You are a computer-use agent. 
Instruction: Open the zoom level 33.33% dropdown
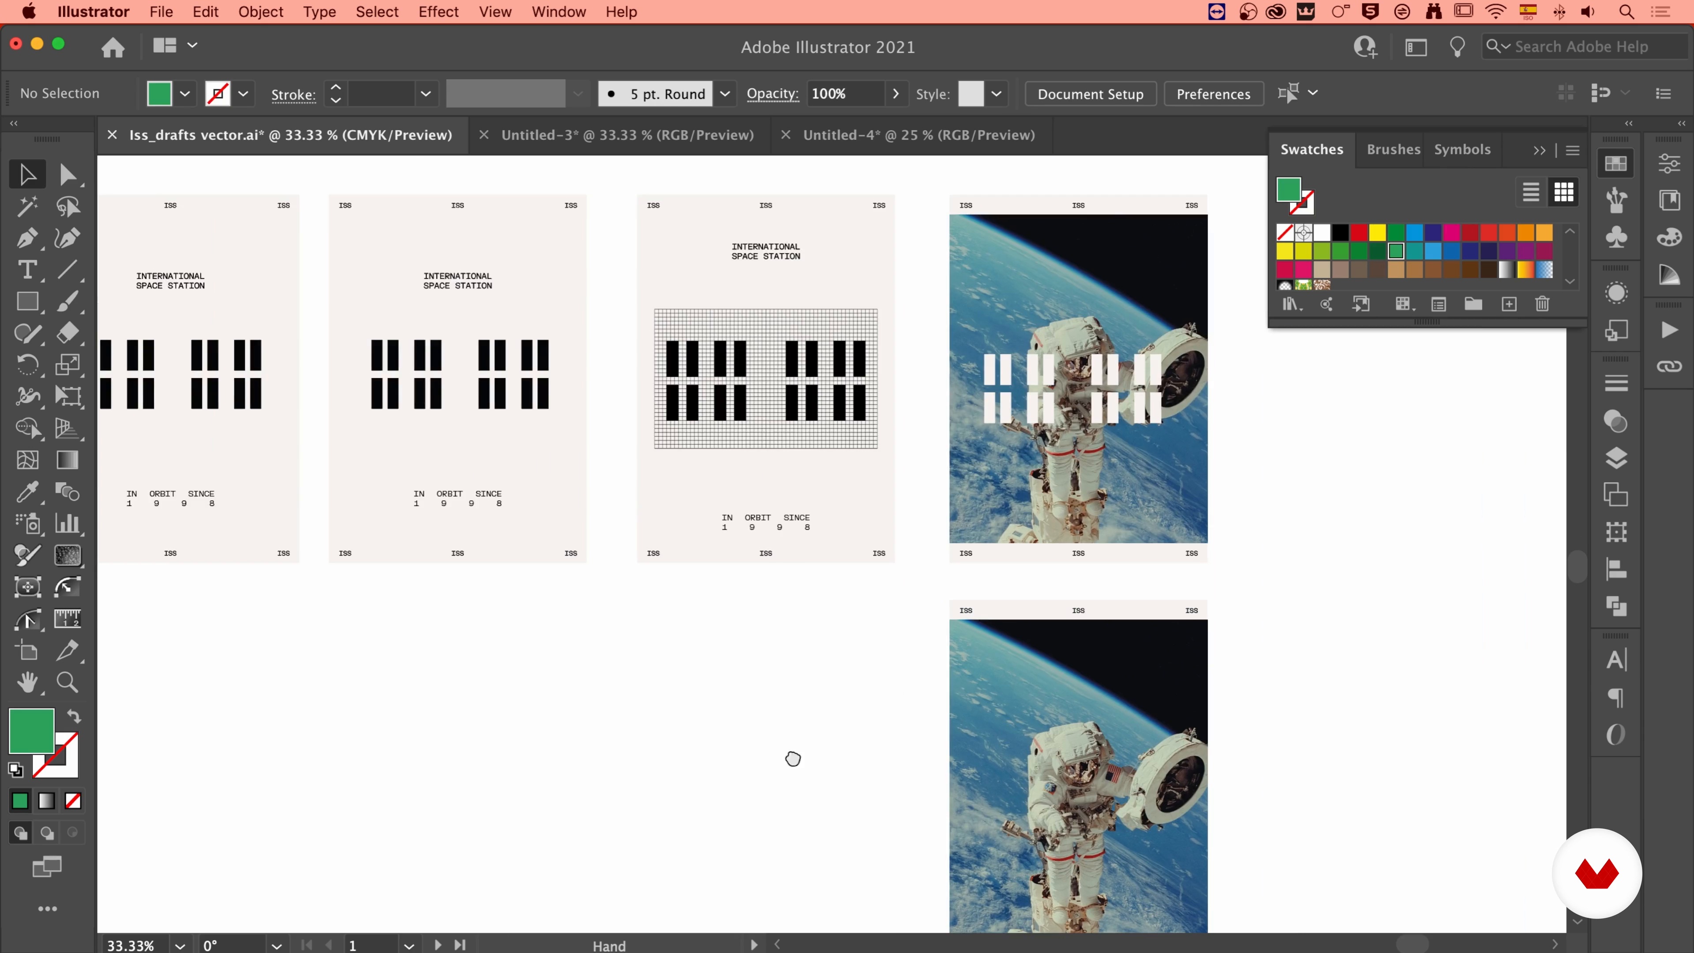pyautogui.click(x=180, y=946)
